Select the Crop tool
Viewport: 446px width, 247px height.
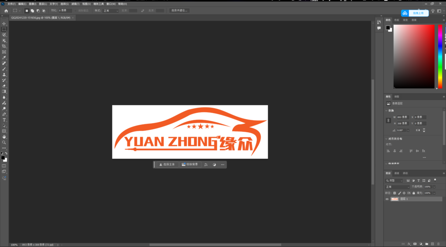click(4, 46)
